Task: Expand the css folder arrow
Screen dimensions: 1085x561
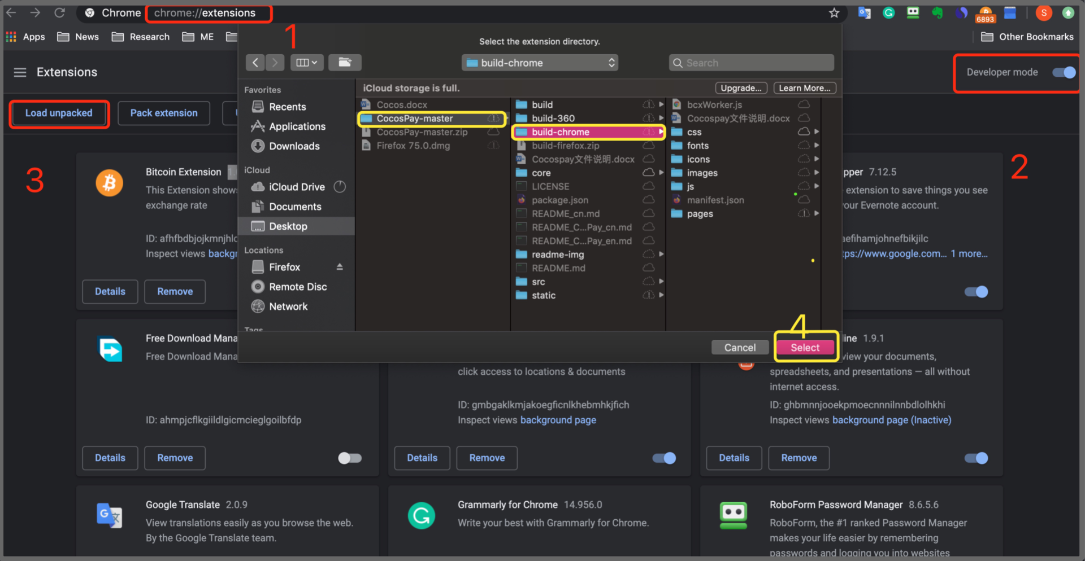Action: tap(817, 132)
